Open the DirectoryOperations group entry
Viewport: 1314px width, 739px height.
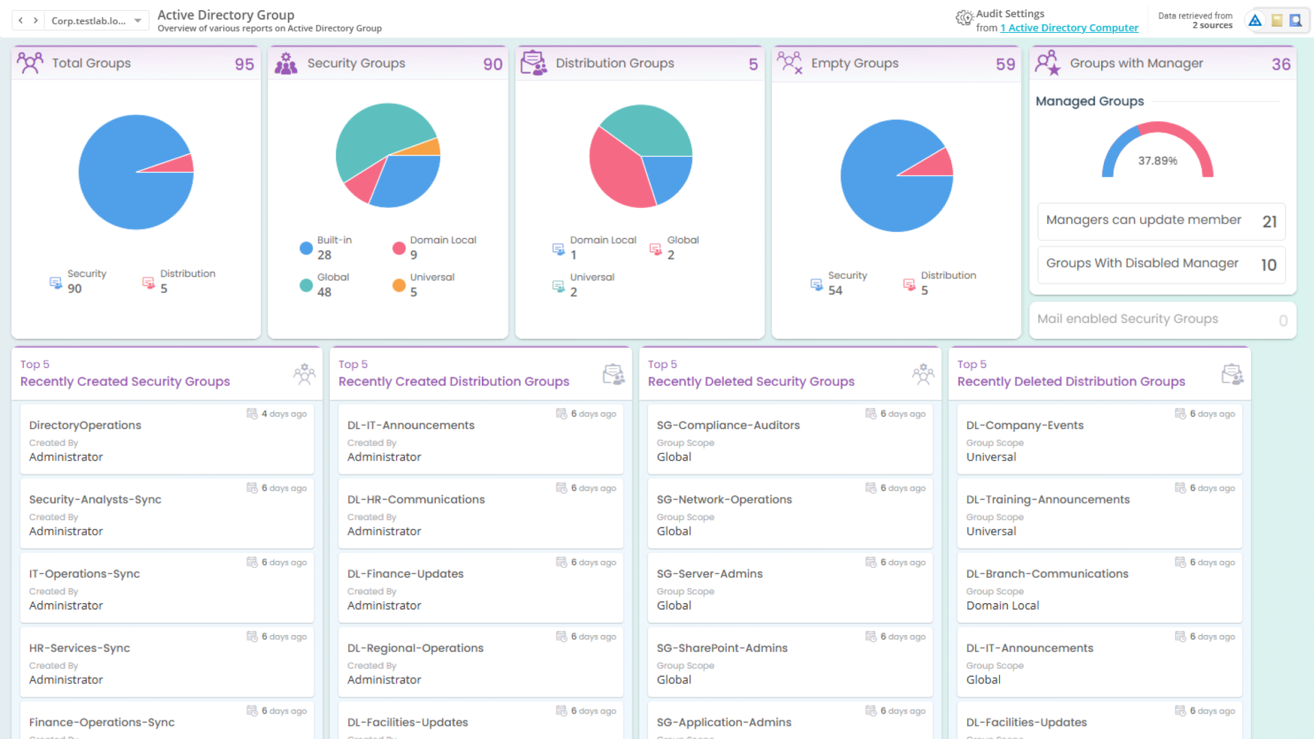(167, 439)
